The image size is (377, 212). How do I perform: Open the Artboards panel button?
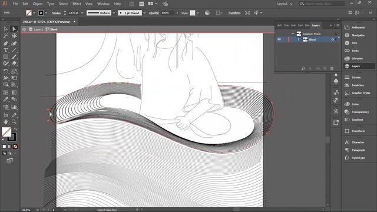(358, 28)
